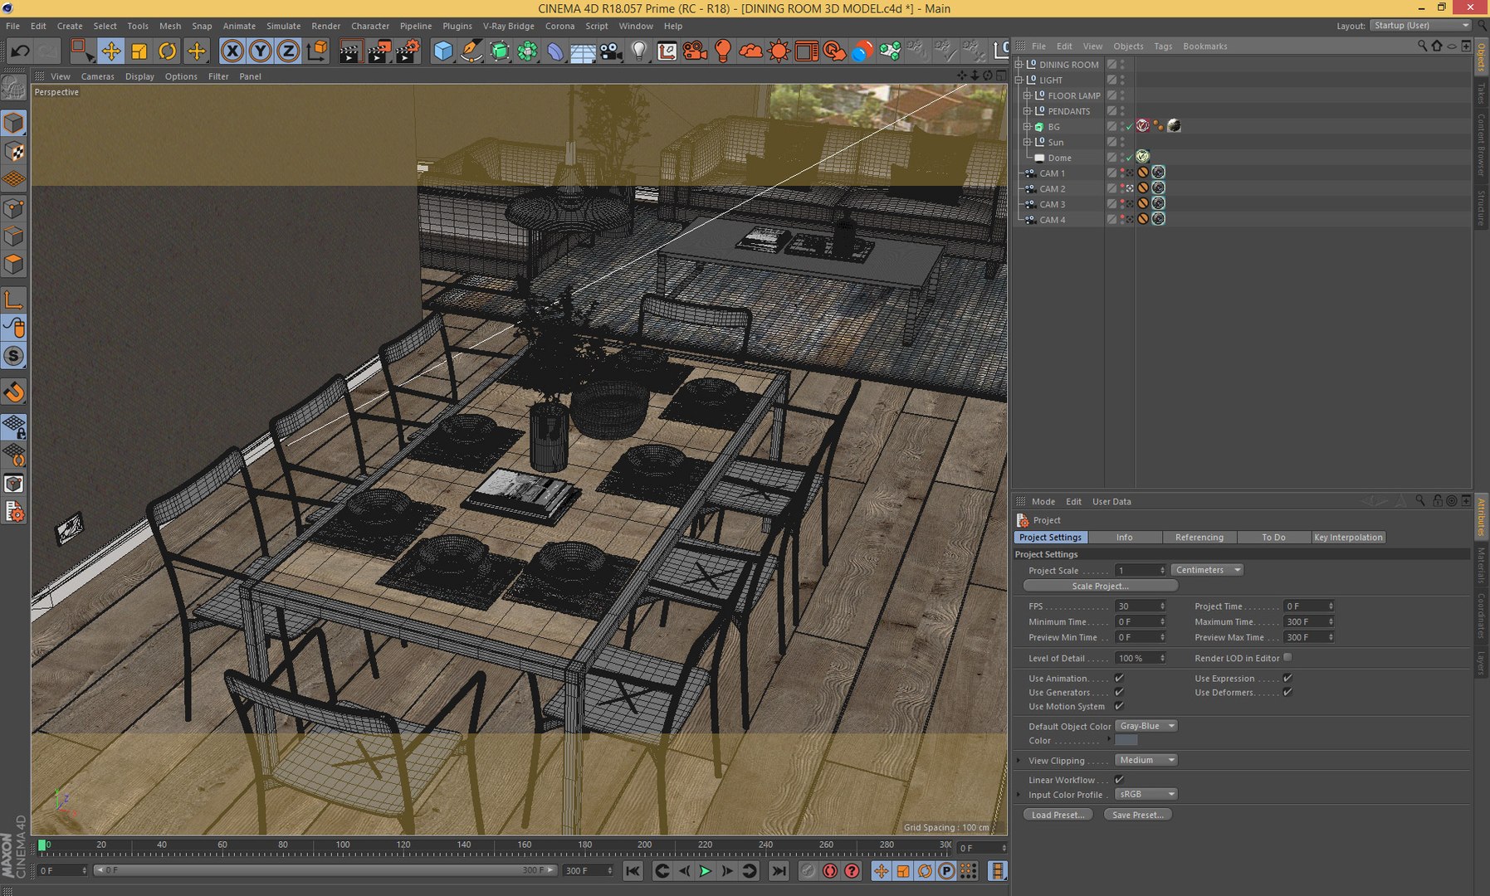Click the default object Color swatch

point(1126,740)
